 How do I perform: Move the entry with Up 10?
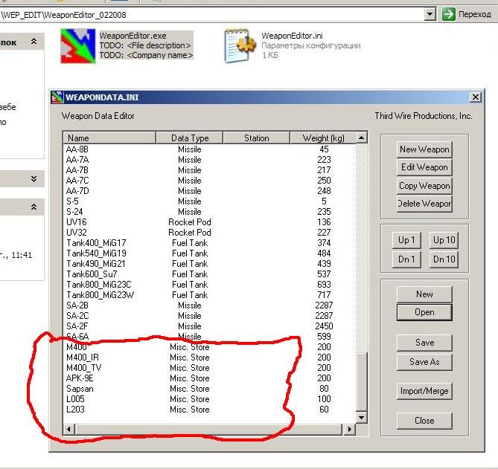(444, 240)
